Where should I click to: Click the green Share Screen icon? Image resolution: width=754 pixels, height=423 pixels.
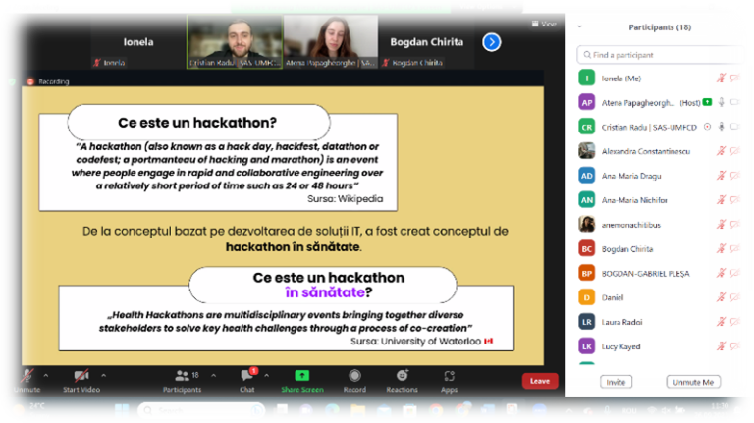click(301, 375)
